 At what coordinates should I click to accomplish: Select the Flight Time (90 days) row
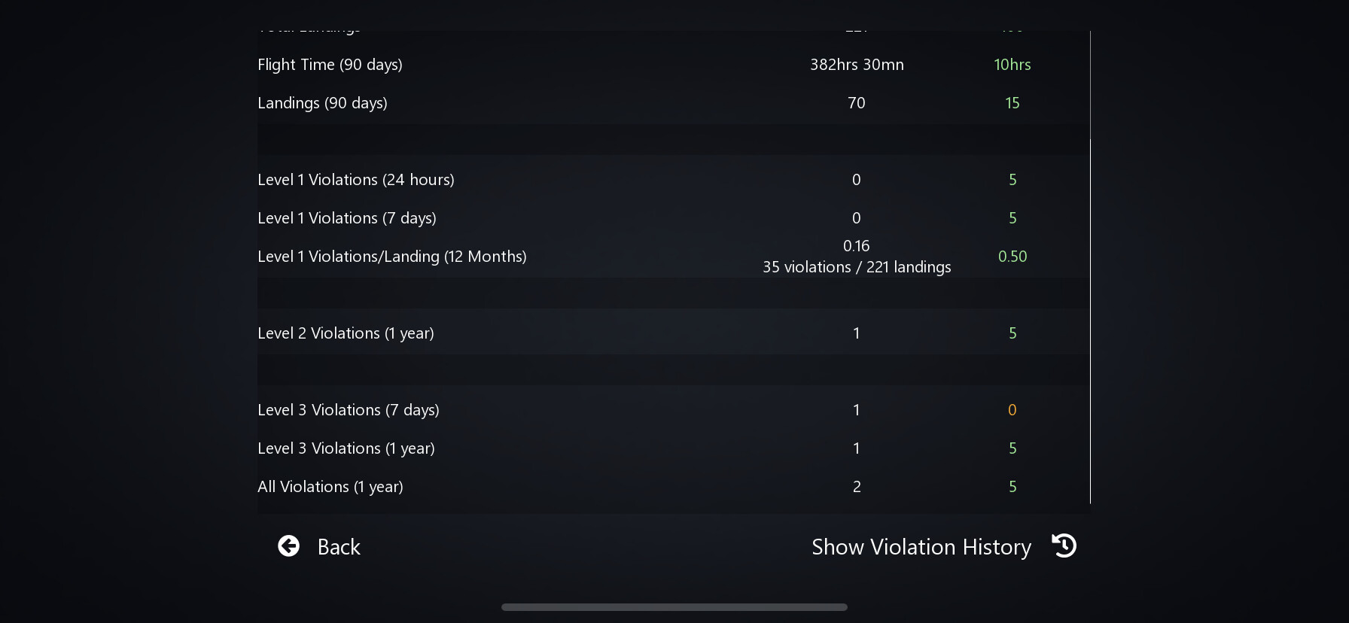coord(330,65)
